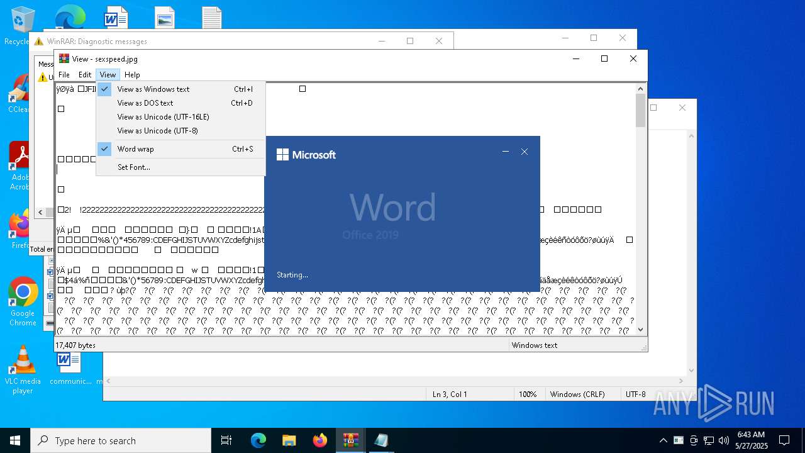Open the File menu in viewer
Screen dimensions: 805x453
pos(64,74)
